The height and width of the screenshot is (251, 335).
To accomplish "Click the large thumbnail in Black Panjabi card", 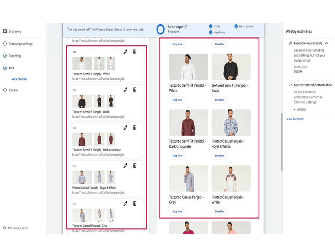I will (82, 101).
